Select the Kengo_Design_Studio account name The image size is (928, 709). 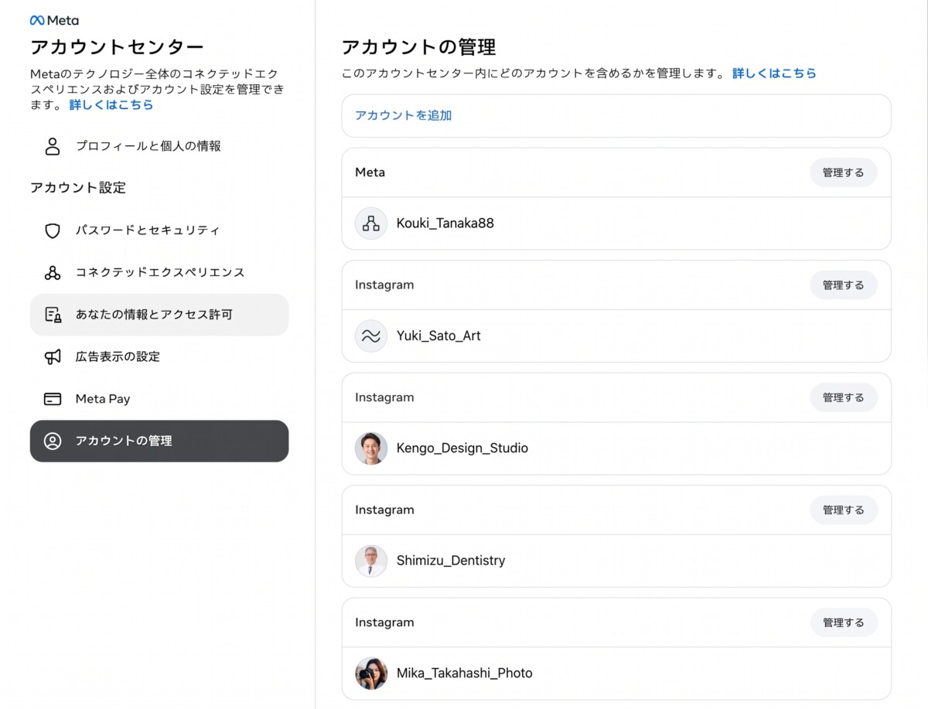(462, 448)
